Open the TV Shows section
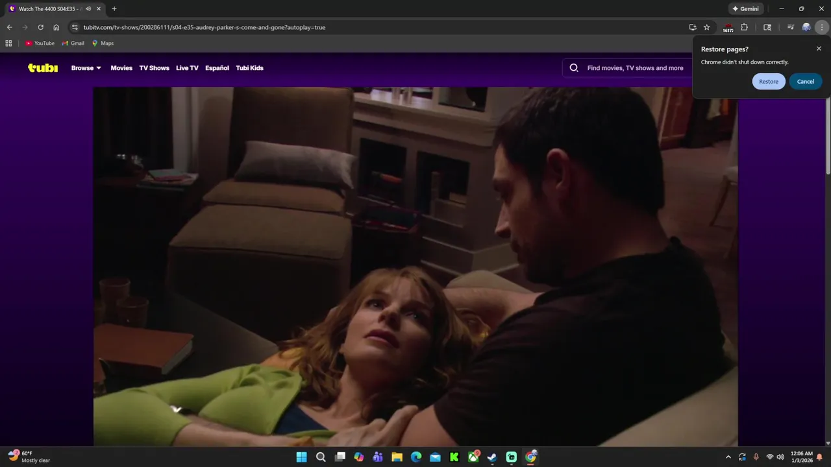Viewport: 831px width, 467px height. click(x=154, y=68)
